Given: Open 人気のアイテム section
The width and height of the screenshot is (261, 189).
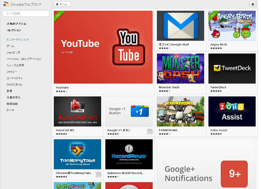Looking at the screenshot, I should (x=17, y=24).
